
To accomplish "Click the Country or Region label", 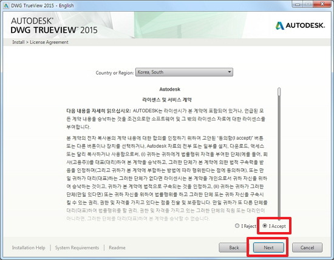I will pos(115,73).
